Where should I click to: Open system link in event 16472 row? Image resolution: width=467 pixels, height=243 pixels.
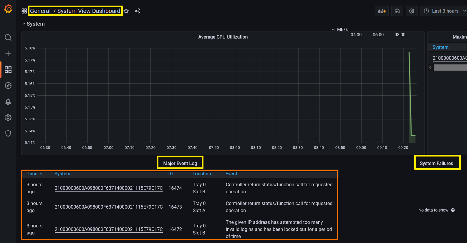click(109, 229)
